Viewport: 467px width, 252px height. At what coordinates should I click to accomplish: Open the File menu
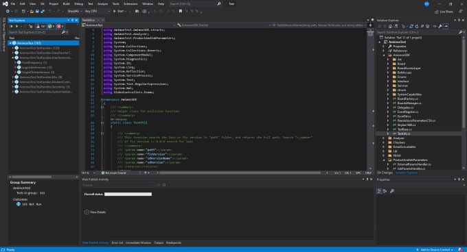pos(13,4)
